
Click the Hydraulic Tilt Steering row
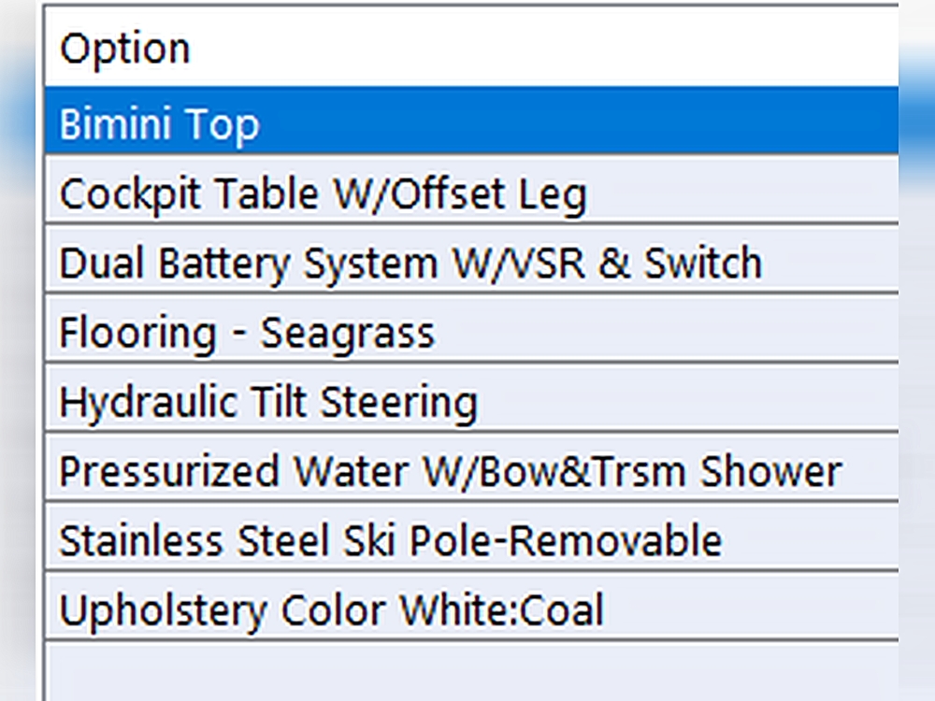(268, 402)
